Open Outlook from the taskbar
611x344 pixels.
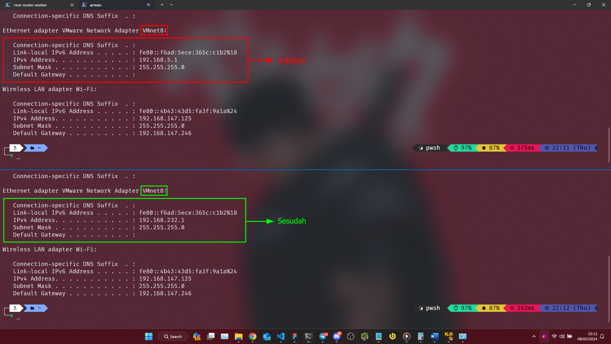pyautogui.click(x=267, y=337)
